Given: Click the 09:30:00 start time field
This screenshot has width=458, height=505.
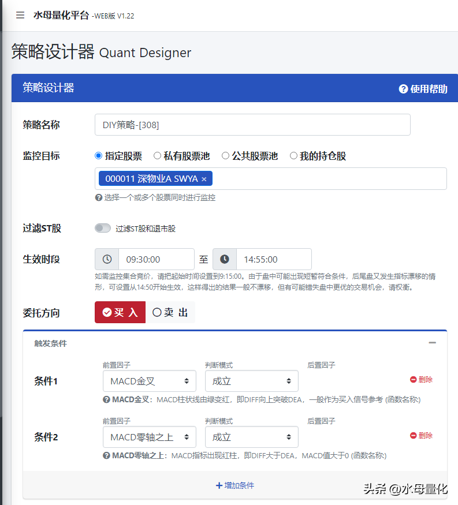Looking at the screenshot, I should click(157, 259).
